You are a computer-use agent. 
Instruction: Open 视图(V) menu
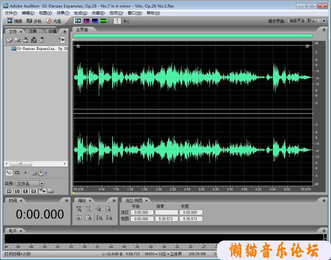(45, 13)
